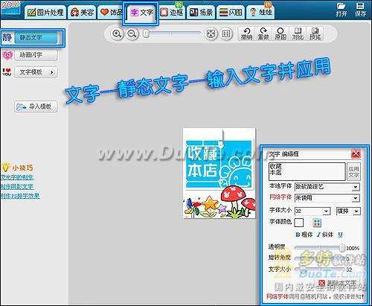This screenshot has width=372, height=306.
Task: Switch to the 图片处理 tab
Action: 46,12
